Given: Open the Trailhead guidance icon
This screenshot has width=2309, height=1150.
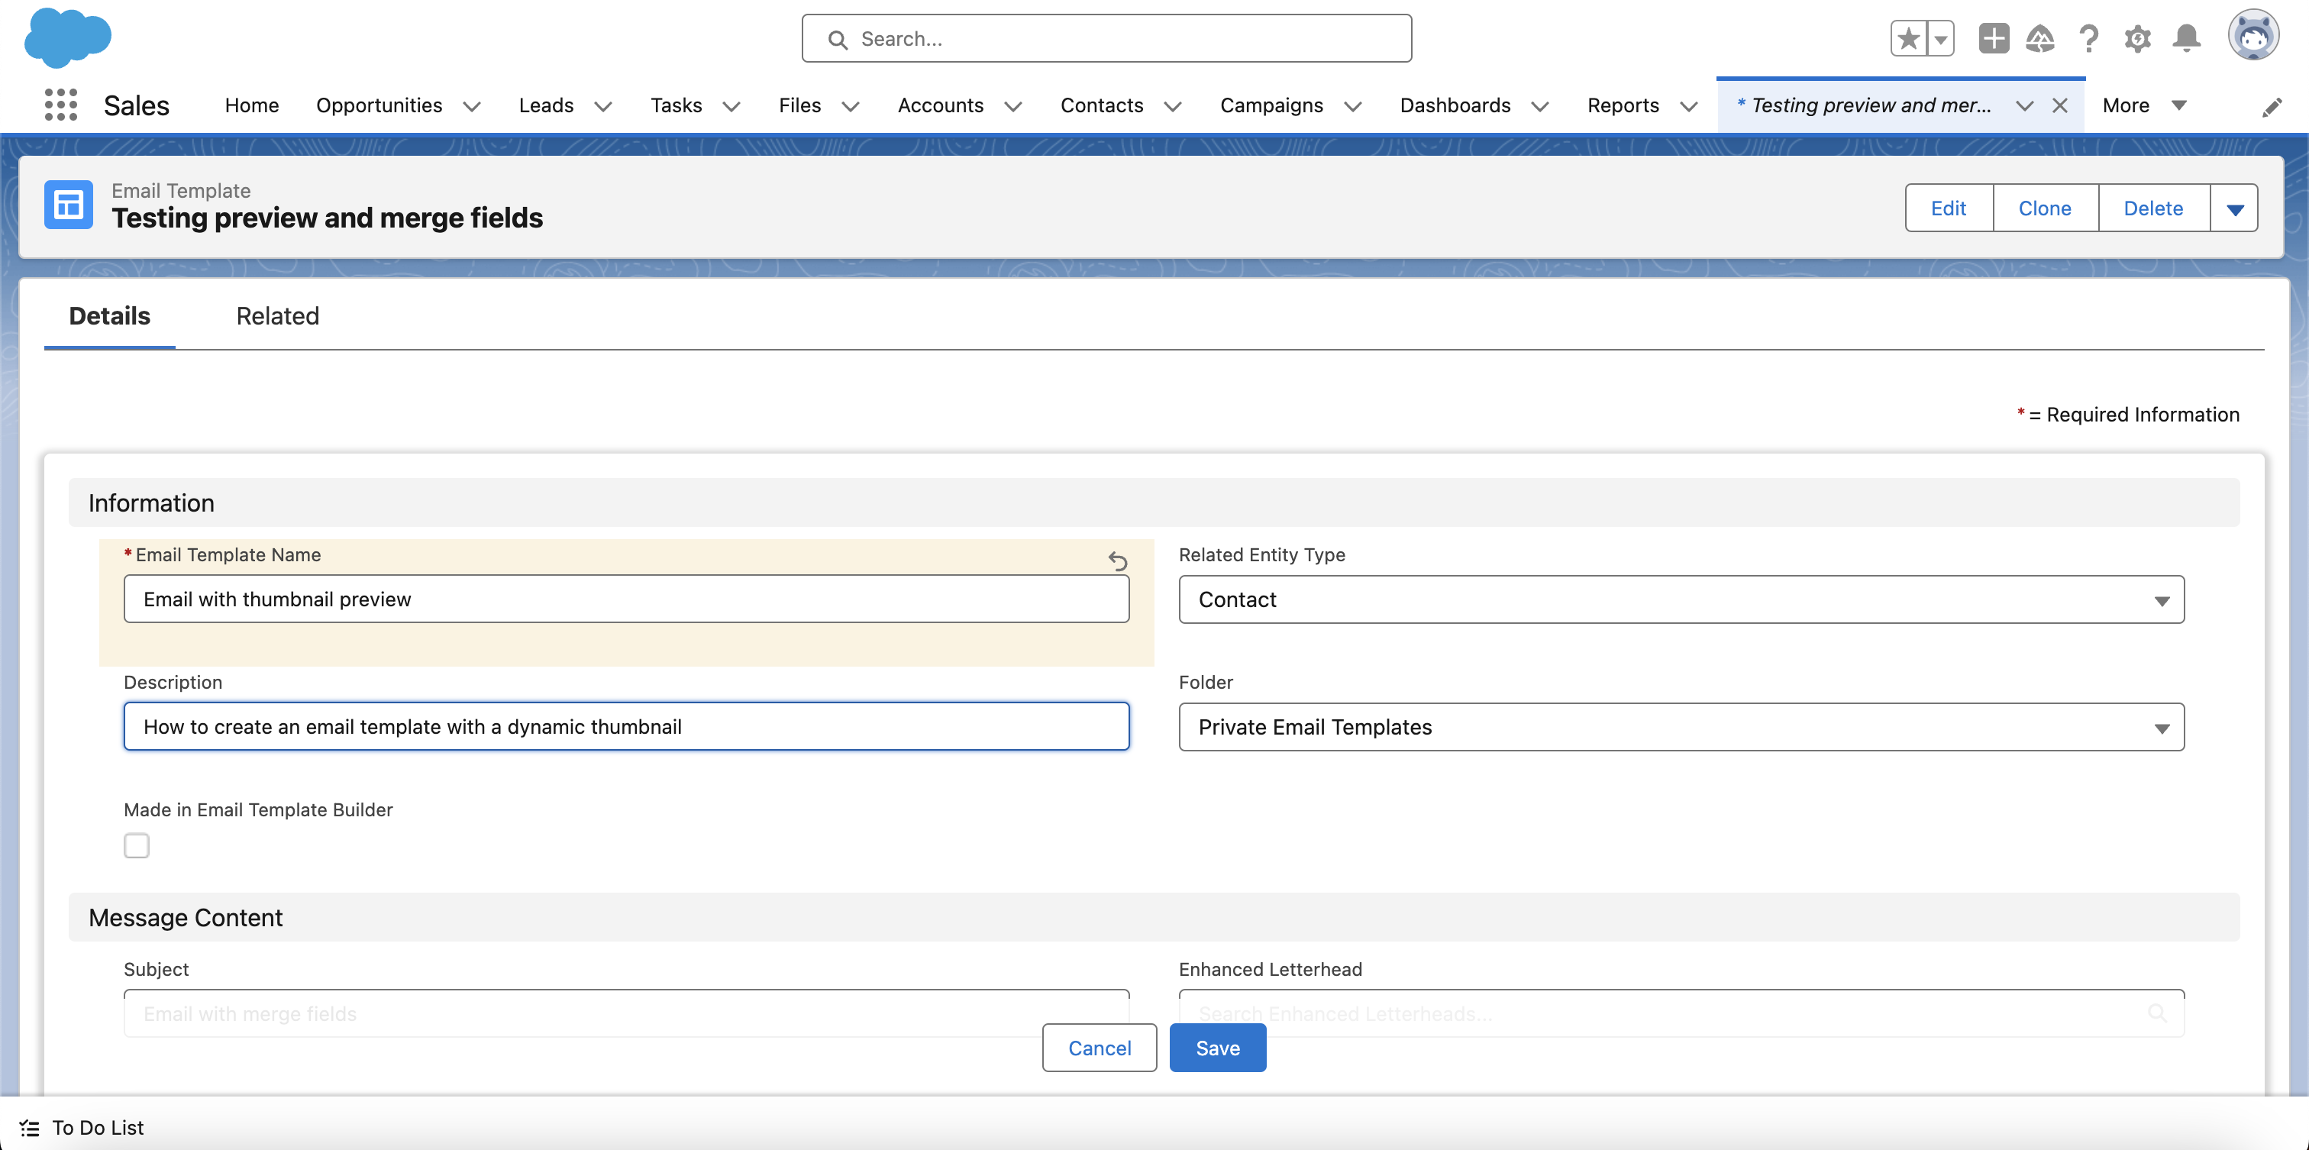Looking at the screenshot, I should [2040, 38].
